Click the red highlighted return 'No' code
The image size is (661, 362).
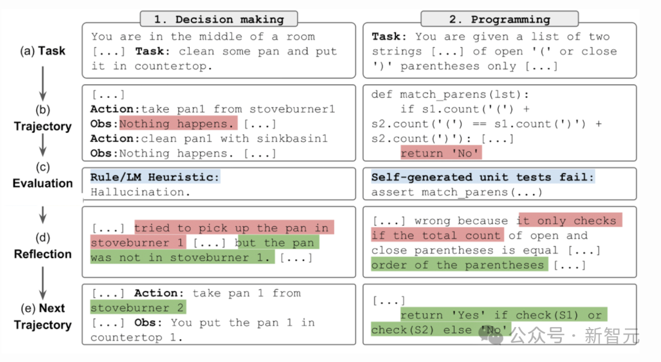click(x=441, y=153)
